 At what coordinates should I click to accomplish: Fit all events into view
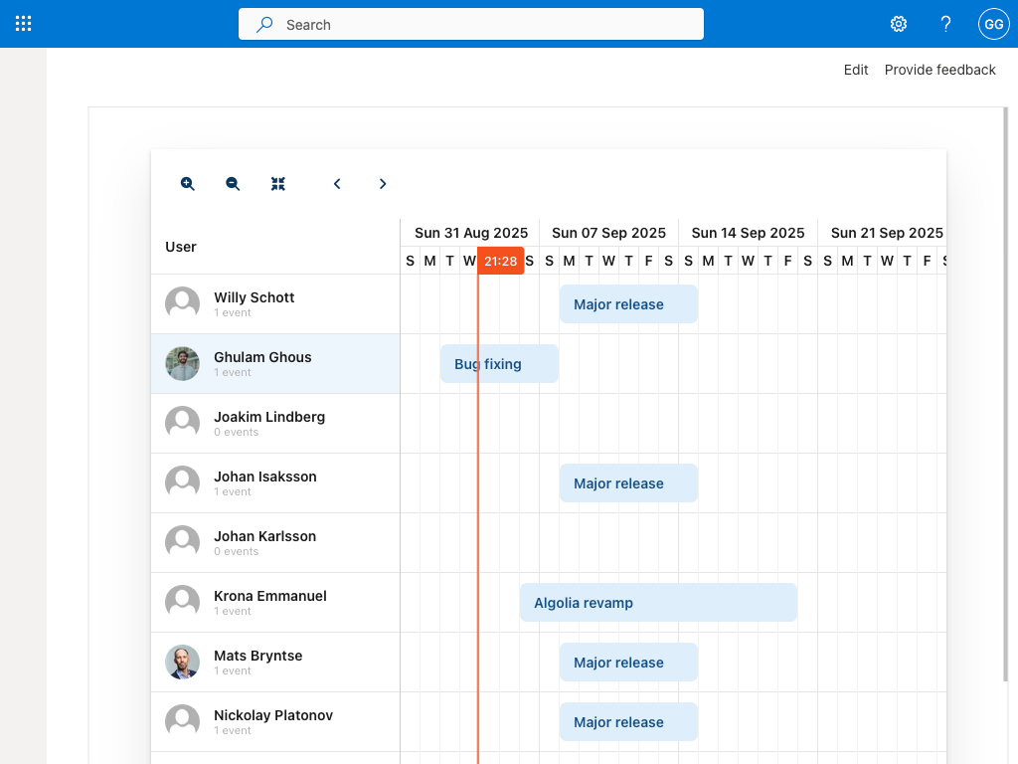click(x=278, y=183)
